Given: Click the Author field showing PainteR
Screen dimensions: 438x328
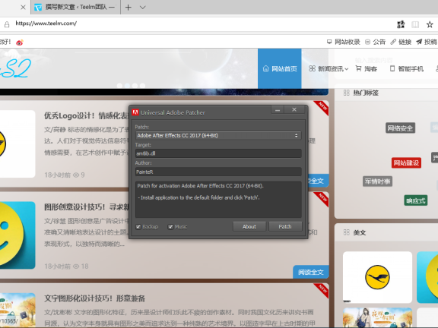Looking at the screenshot, I should (x=218, y=172).
